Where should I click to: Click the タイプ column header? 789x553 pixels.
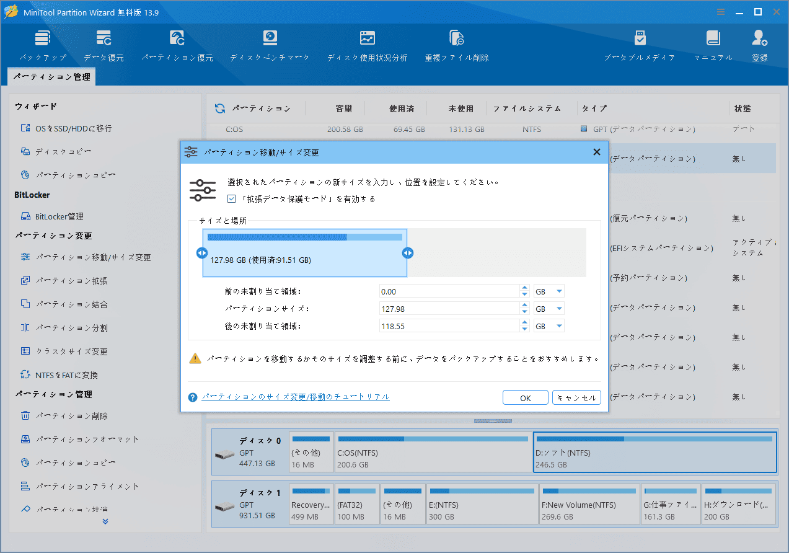594,108
